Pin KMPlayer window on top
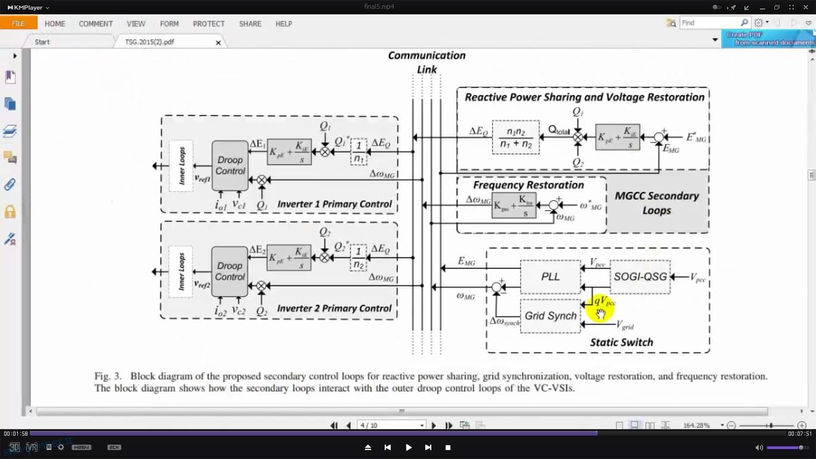The width and height of the screenshot is (816, 459). coord(732,7)
